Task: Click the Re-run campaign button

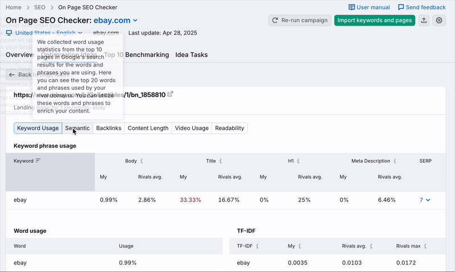Action: click(300, 20)
